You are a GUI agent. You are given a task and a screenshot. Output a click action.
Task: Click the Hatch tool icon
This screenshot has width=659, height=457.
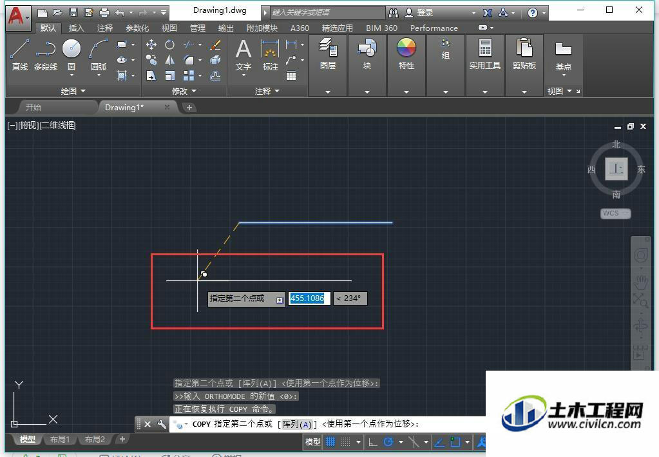pyautogui.click(x=122, y=75)
